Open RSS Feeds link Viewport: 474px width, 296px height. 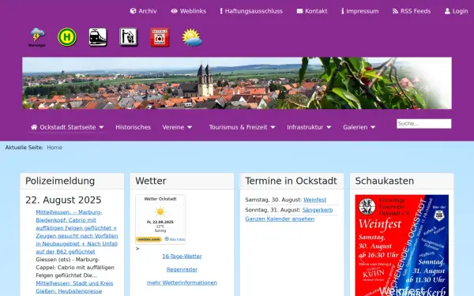point(416,11)
